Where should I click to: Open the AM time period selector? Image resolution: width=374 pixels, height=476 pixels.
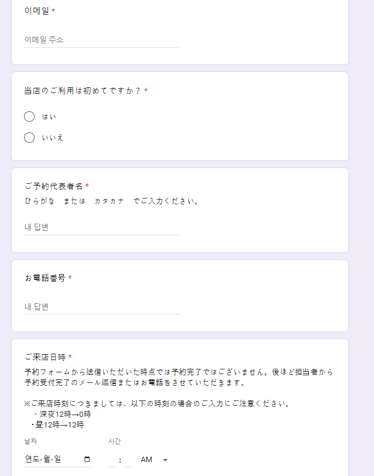pyautogui.click(x=147, y=460)
